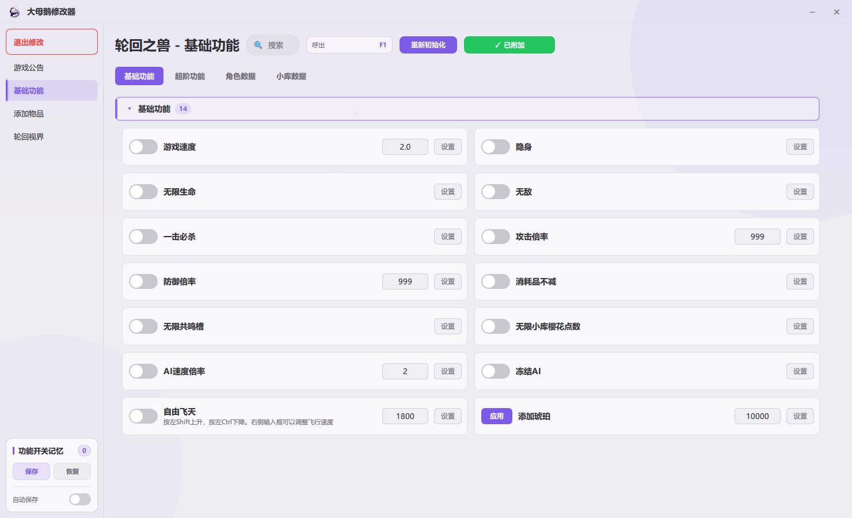Toggle the 攻击倍率 switch
Screen dimensions: 852x518
[496, 237]
